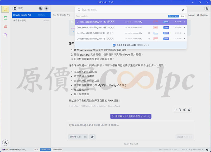Click the Token 數 3614 counter
This screenshot has height=152, width=211.
tap(131, 144)
